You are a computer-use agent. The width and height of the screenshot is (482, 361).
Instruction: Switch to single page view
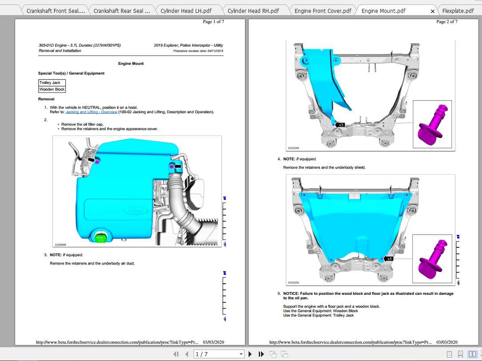[449, 354]
